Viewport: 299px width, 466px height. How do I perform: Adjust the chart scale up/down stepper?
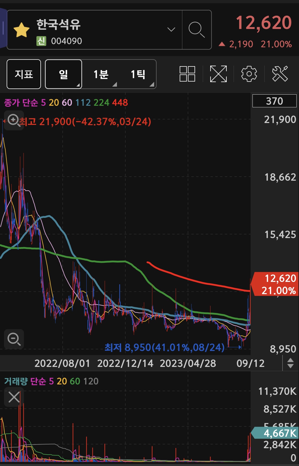290,363
